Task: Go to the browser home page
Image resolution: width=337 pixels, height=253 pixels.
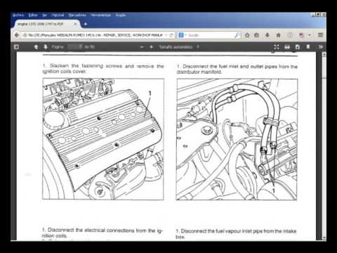Action: (x=278, y=35)
